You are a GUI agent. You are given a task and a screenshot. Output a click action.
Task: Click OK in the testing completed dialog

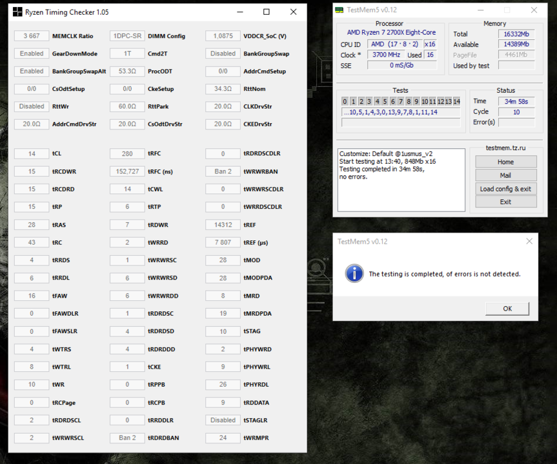point(507,309)
